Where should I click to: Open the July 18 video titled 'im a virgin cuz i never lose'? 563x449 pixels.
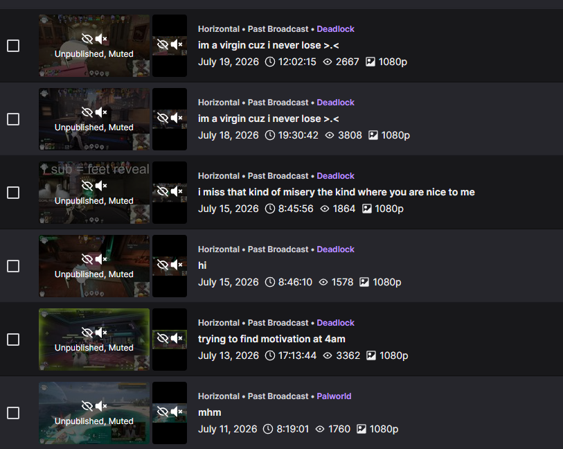pyautogui.click(x=268, y=118)
